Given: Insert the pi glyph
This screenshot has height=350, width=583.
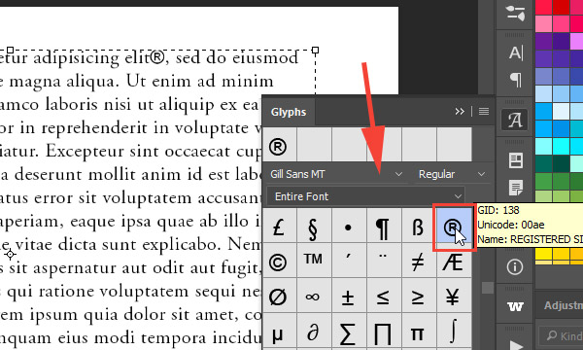Looking at the screenshot, I should [418, 331].
